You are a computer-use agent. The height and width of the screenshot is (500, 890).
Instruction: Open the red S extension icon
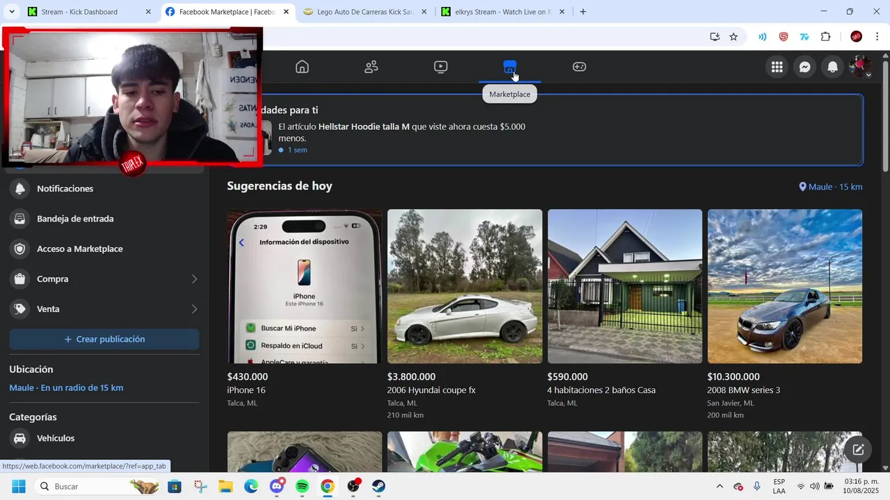[x=784, y=37]
